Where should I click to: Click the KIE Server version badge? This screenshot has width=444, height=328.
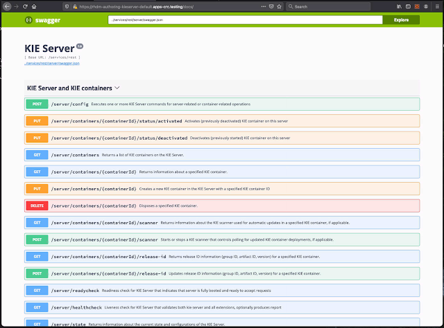coord(80,46)
